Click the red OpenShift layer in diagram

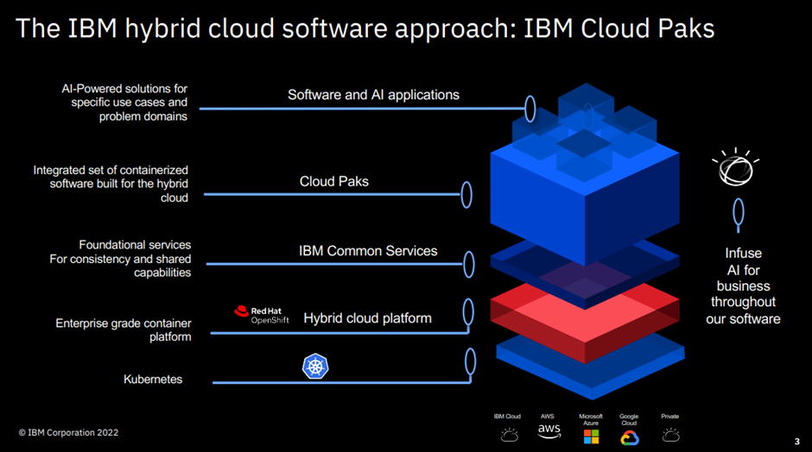tap(585, 322)
